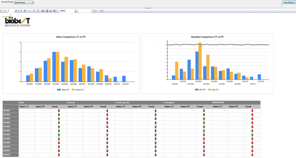The height and width of the screenshot is (158, 296).
Task: Click the UNKNOWN green up arrow for 201007
Action: (252, 135)
